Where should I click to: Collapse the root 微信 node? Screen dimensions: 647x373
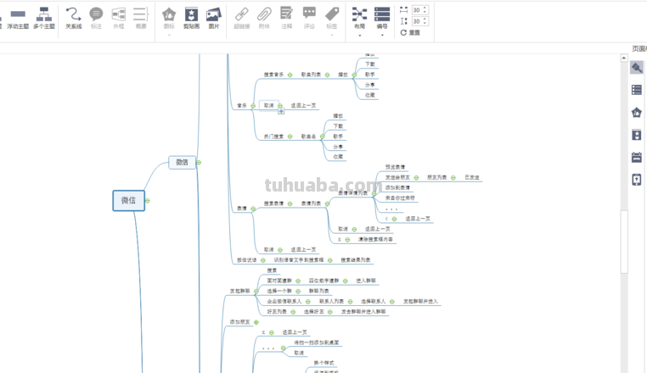(x=147, y=201)
